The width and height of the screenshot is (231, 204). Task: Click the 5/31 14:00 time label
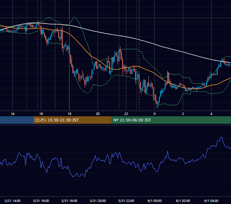click(x=13, y=201)
